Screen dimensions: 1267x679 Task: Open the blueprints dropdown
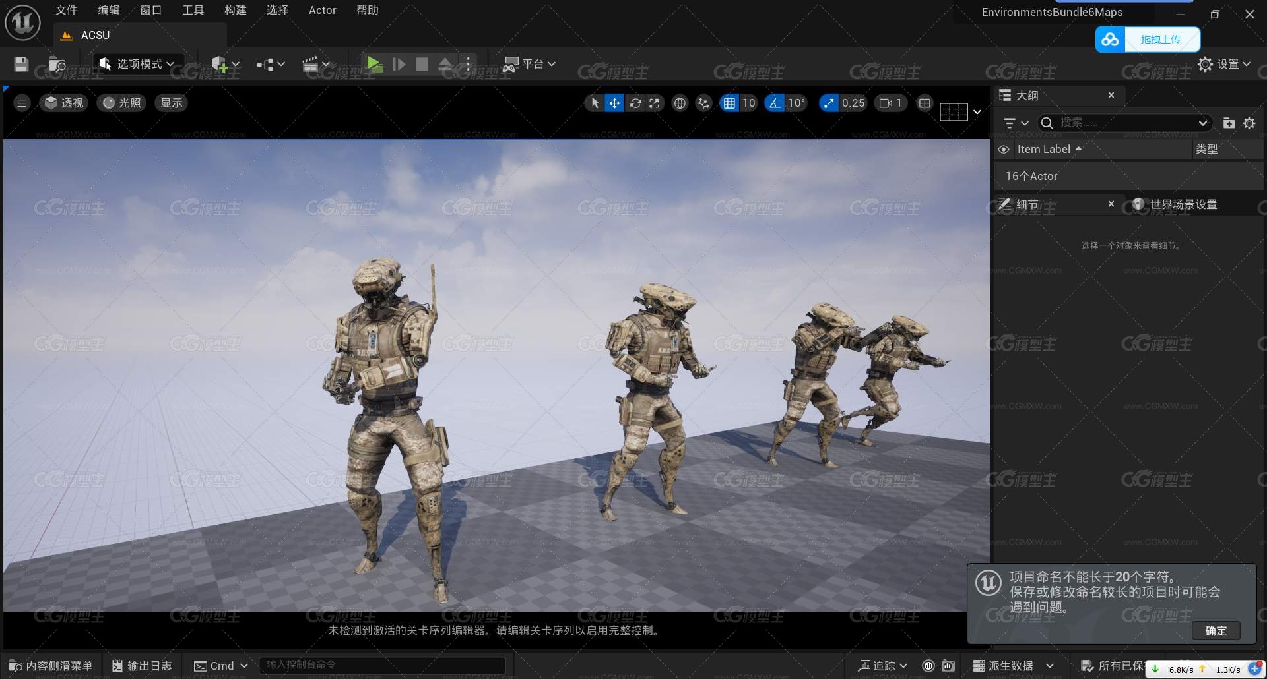[x=271, y=64]
